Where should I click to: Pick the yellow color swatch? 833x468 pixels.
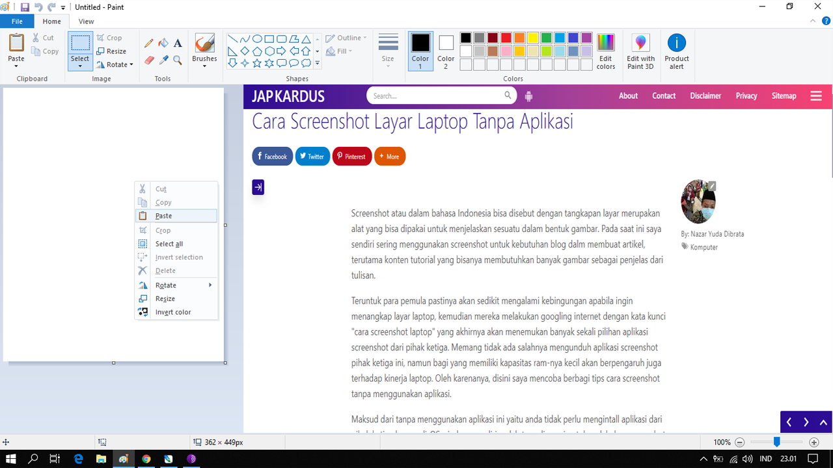(533, 38)
